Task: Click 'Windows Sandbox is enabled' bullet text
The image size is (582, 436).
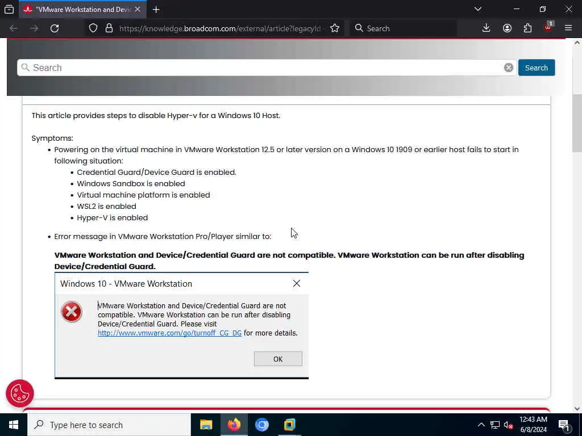Action: (x=131, y=183)
